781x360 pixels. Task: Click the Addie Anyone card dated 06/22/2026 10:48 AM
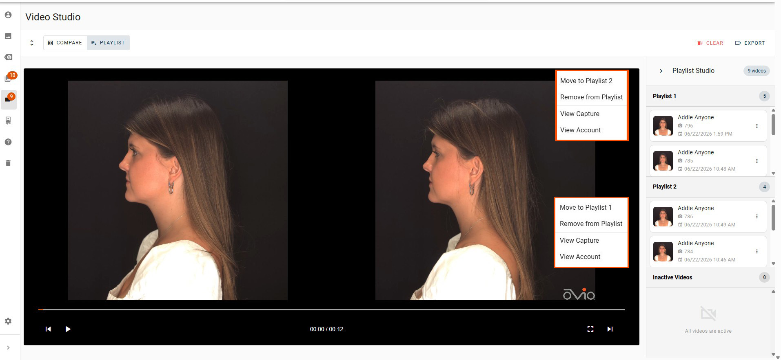point(708,161)
